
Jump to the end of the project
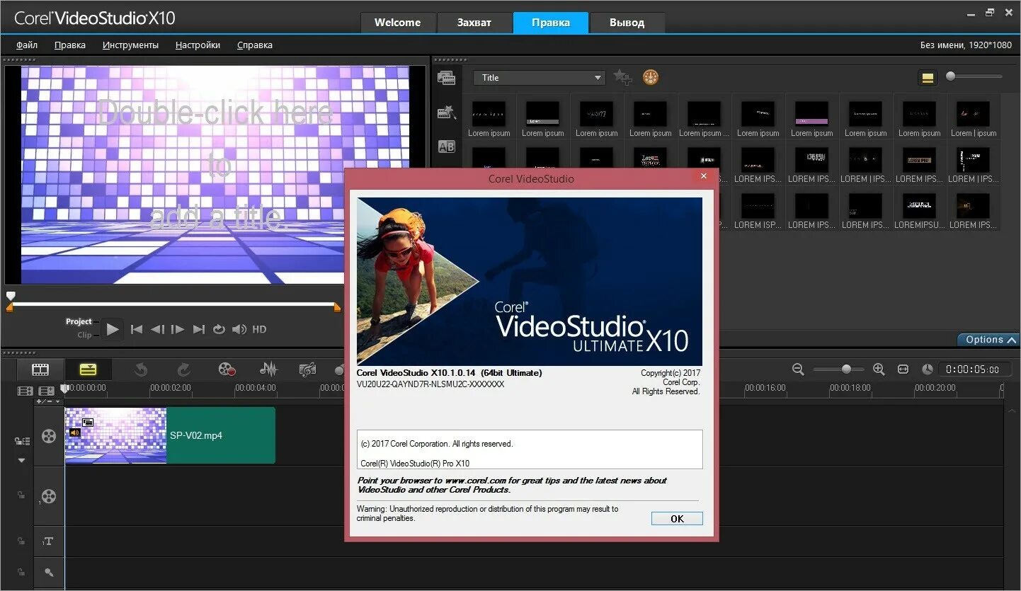(x=198, y=329)
